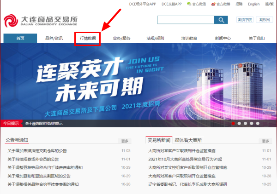Image resolution: width=277 pixels, height=194 pixels.
Task: Select the last carousel indicator dot
Action: coord(258,124)
